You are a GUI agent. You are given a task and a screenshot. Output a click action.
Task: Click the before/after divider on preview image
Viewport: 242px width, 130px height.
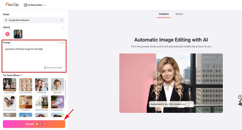tap(156, 83)
